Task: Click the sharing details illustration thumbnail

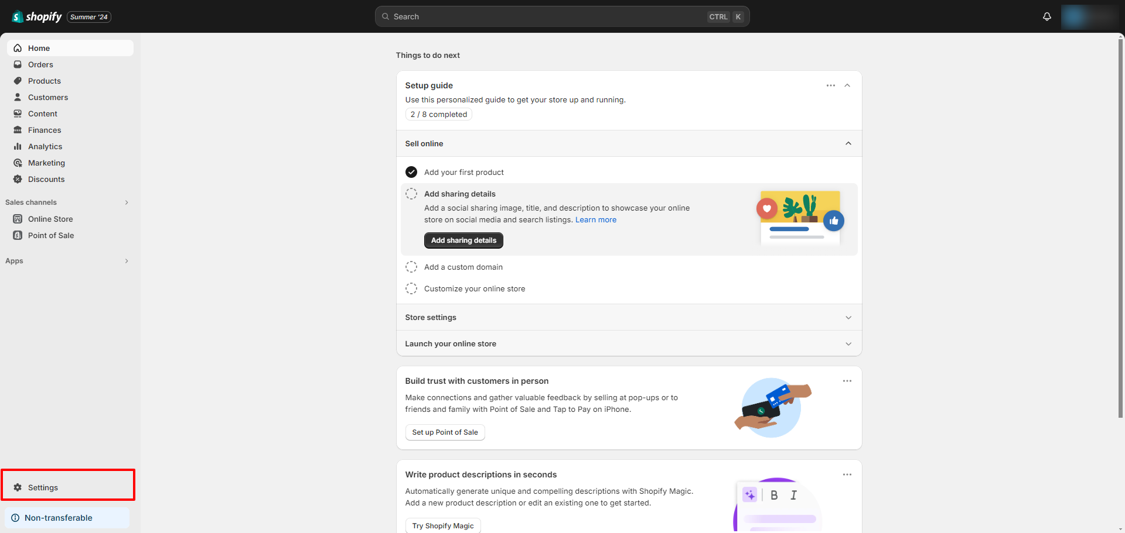Action: (x=800, y=218)
